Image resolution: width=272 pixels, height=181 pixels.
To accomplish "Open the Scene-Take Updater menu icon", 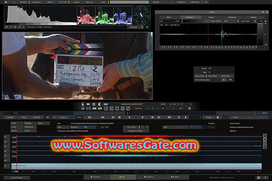I will coord(230,80).
